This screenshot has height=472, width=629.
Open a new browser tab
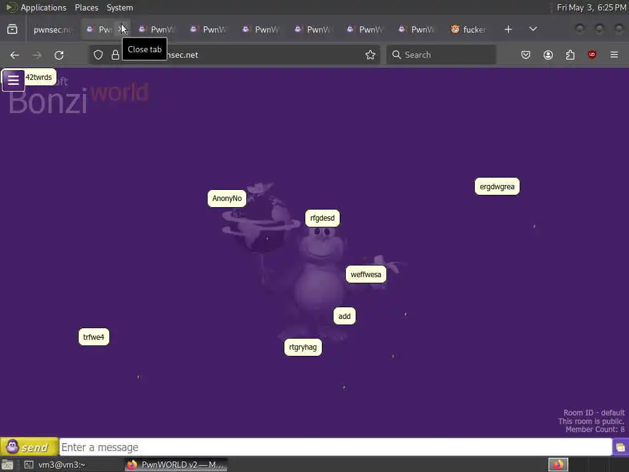(x=508, y=29)
